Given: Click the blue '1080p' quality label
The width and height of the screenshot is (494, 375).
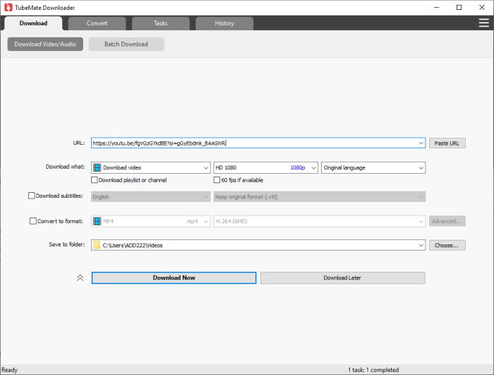Looking at the screenshot, I should (298, 167).
